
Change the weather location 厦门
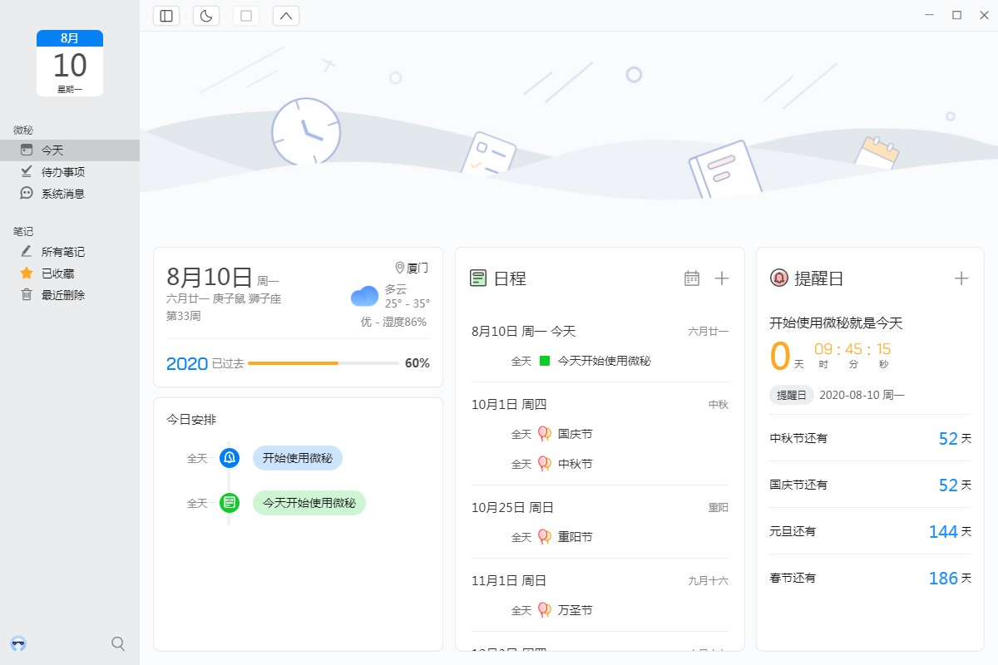[x=412, y=268]
